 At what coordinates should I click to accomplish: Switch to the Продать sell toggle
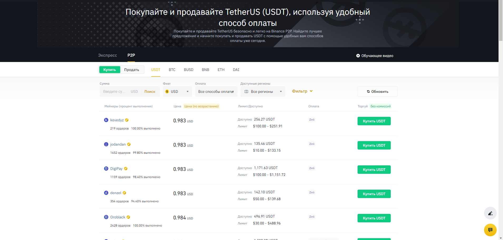[132, 70]
